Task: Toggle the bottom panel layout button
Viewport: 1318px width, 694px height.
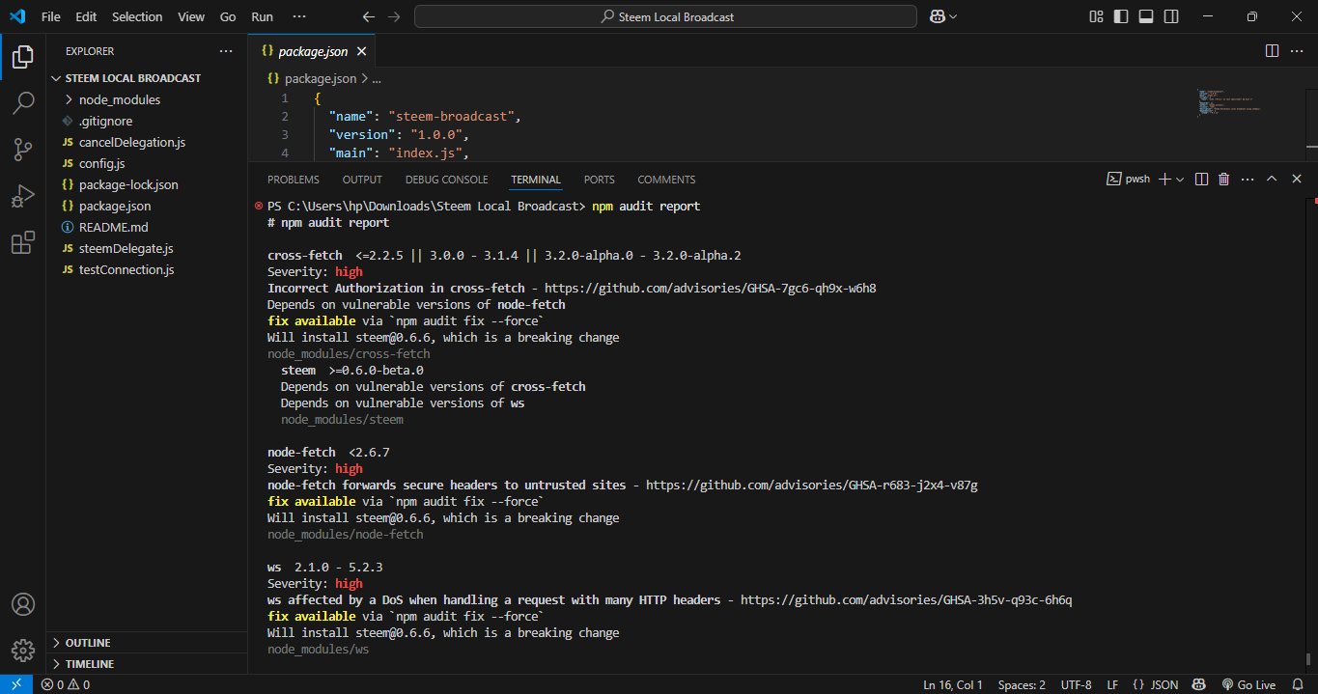Action: 1146,16
